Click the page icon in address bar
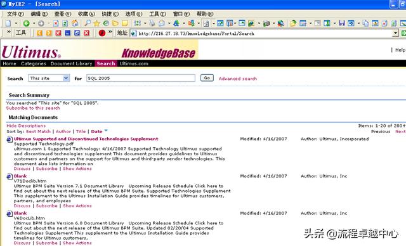The image size is (406, 246). (x=134, y=33)
